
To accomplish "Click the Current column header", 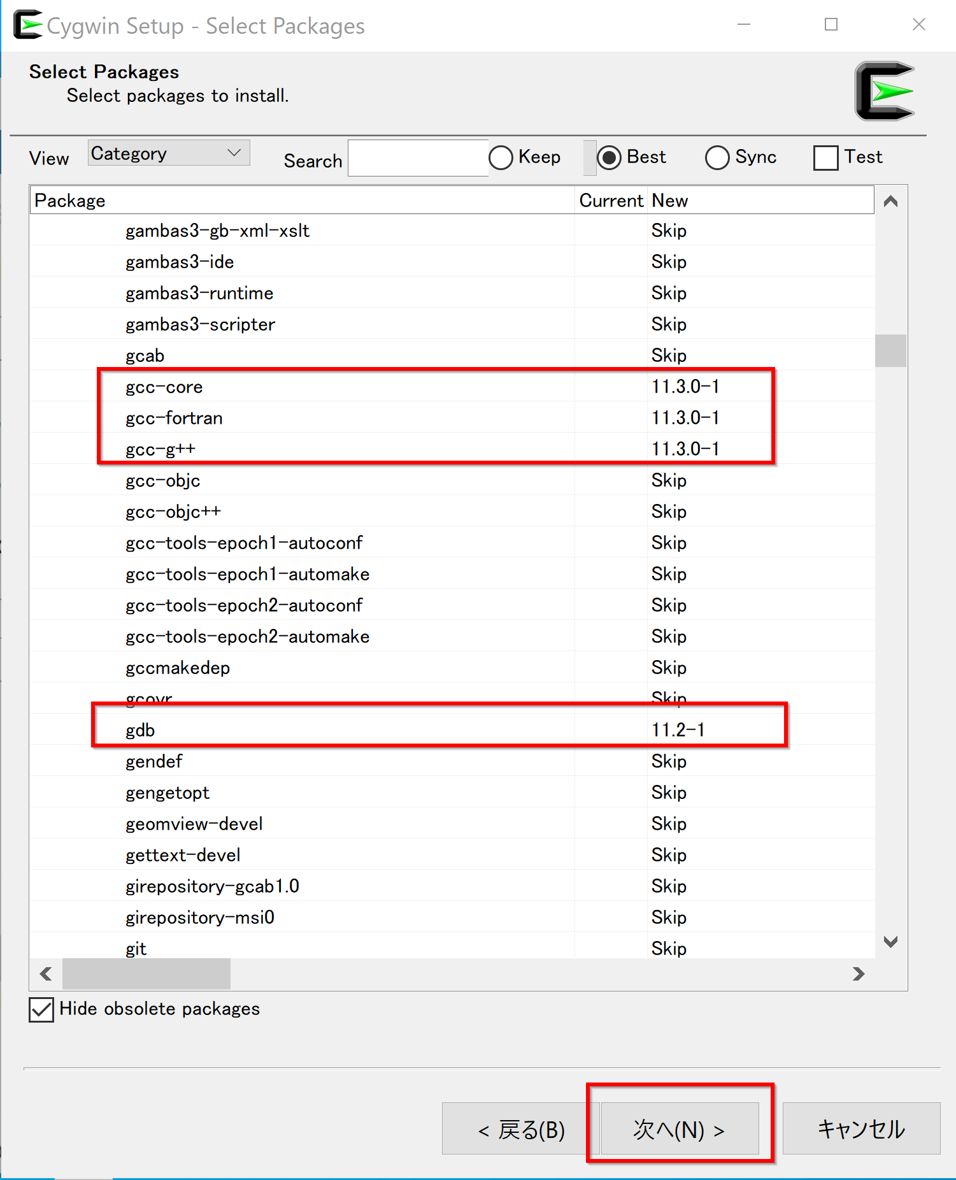I will click(611, 201).
